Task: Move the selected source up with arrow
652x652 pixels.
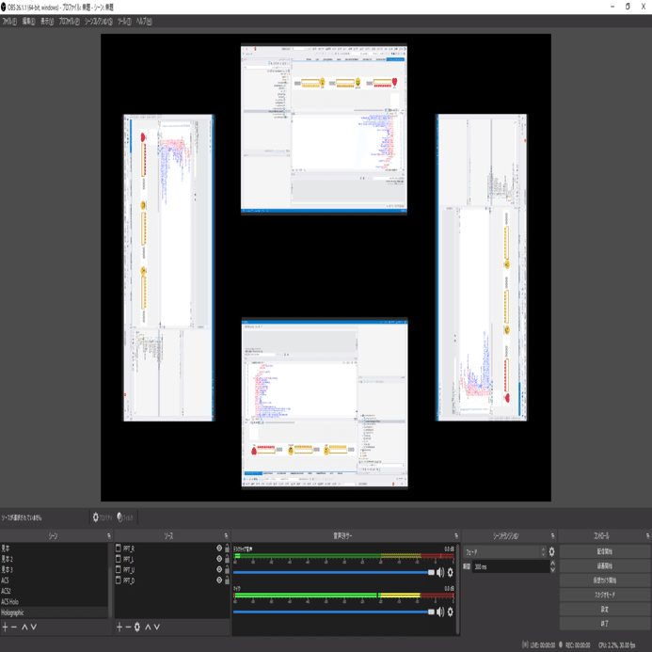Action: coord(148,627)
